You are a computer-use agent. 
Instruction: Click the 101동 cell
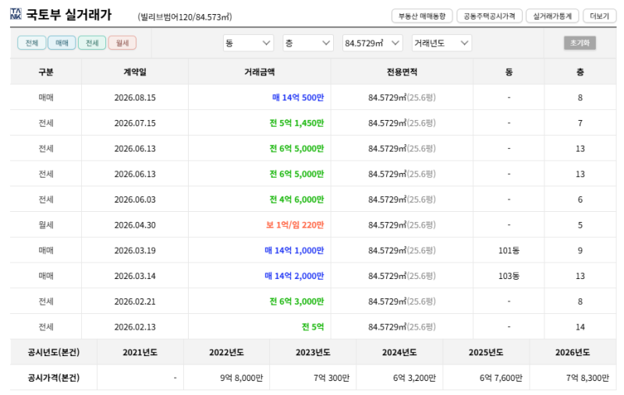[509, 250]
